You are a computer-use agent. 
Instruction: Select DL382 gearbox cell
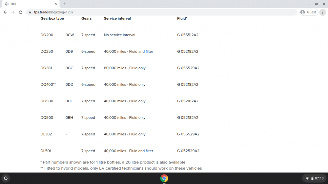pos(46,134)
